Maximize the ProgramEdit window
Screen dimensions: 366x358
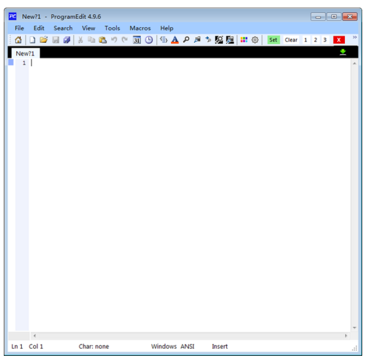pos(334,17)
